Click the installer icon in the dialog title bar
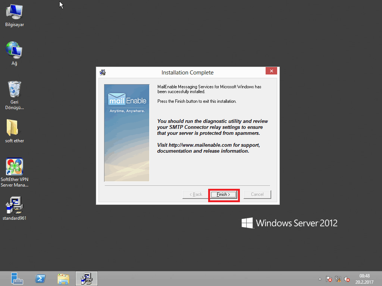The width and height of the screenshot is (382, 286). click(x=103, y=73)
